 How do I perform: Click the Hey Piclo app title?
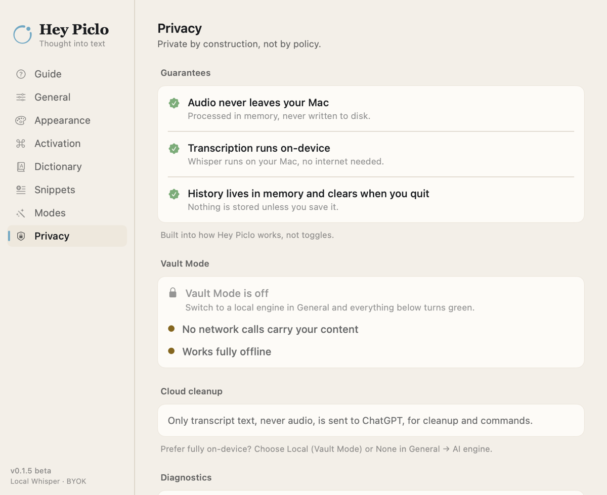(x=74, y=30)
